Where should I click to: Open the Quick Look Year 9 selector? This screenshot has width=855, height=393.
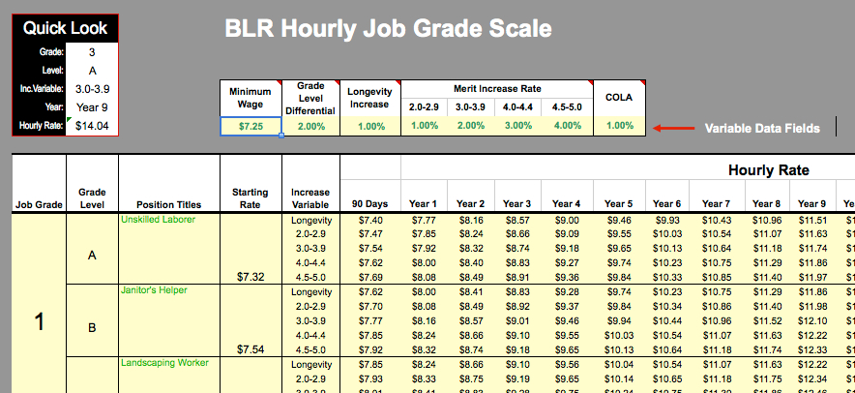coord(92,107)
